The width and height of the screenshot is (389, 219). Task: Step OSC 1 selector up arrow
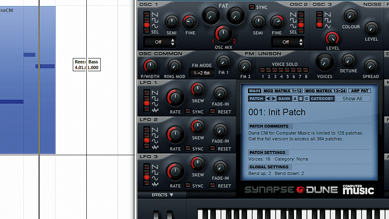(x=172, y=40)
